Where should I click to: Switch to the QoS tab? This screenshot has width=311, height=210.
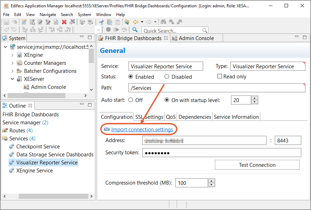[x=171, y=117]
